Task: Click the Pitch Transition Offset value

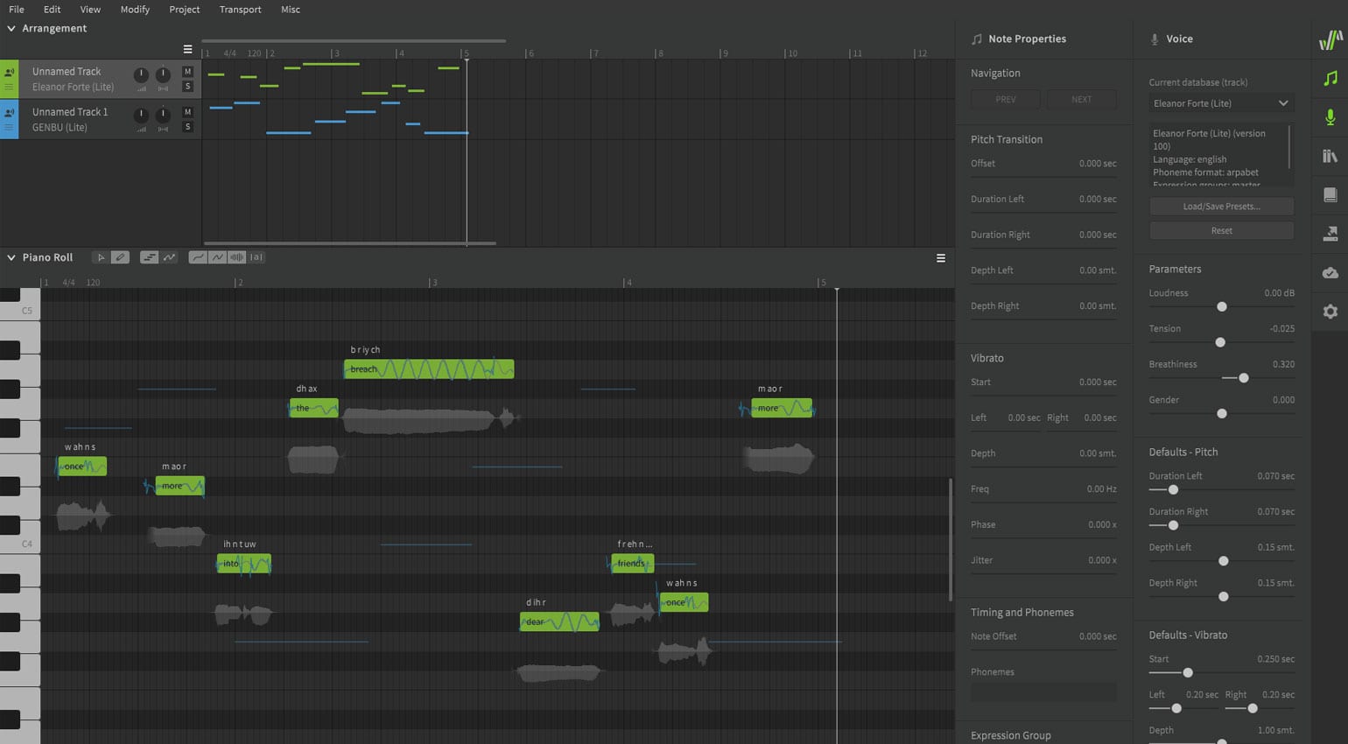Action: 1098,164
